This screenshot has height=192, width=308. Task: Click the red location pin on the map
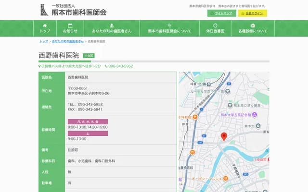[x=224, y=137]
